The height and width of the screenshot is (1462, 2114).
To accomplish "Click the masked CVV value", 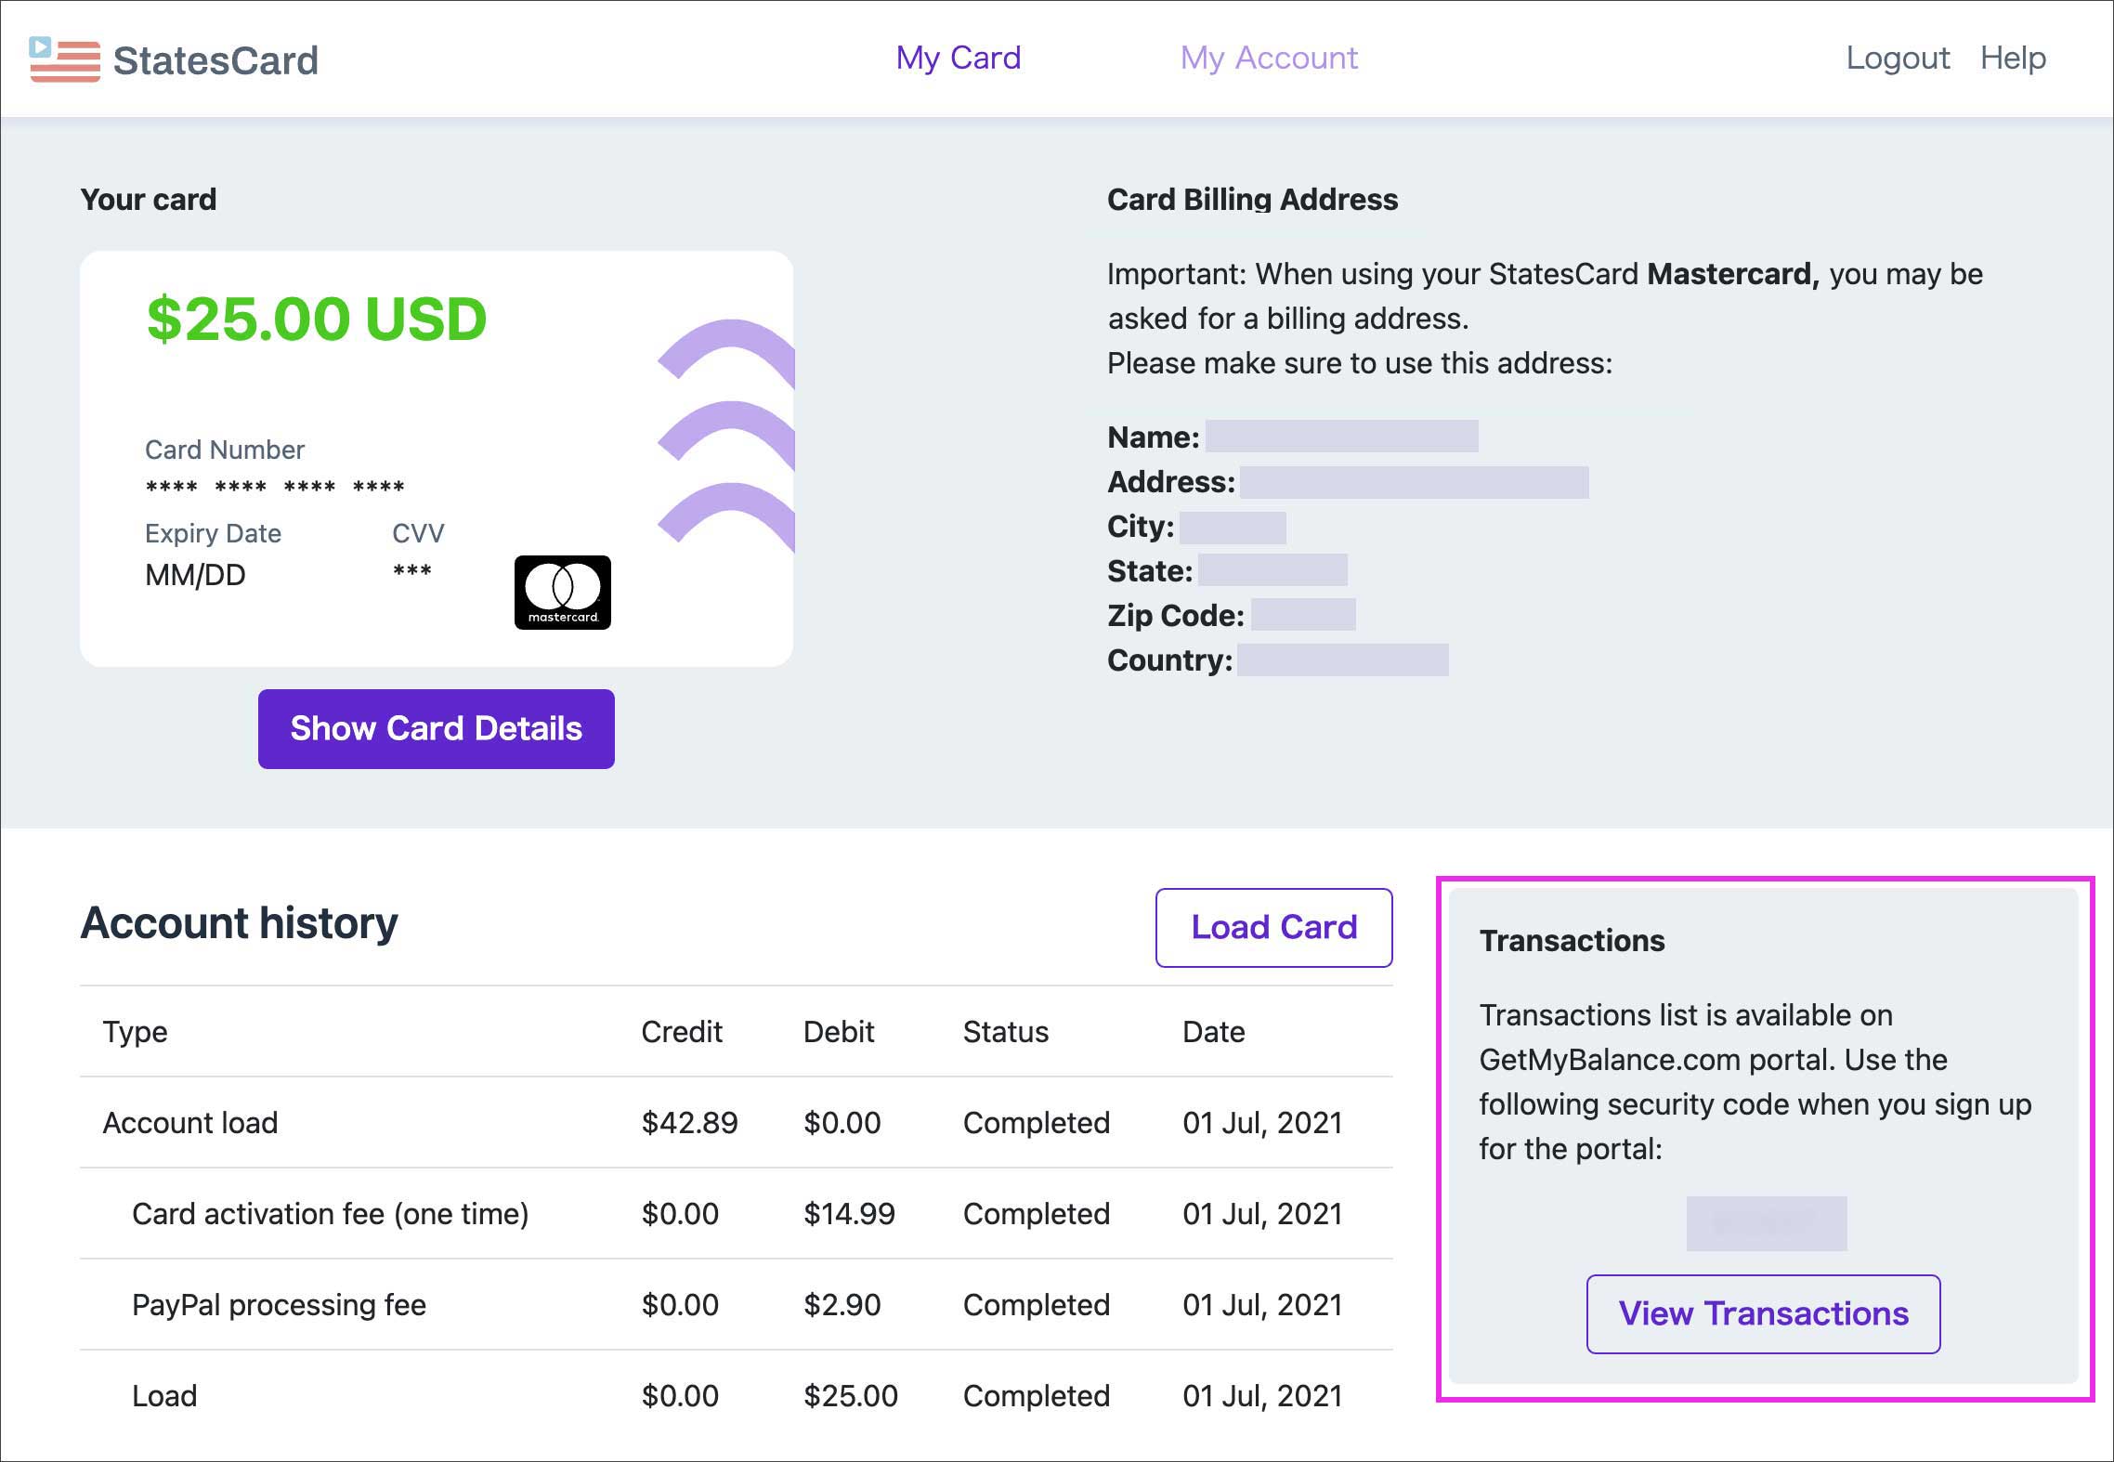I will [411, 571].
